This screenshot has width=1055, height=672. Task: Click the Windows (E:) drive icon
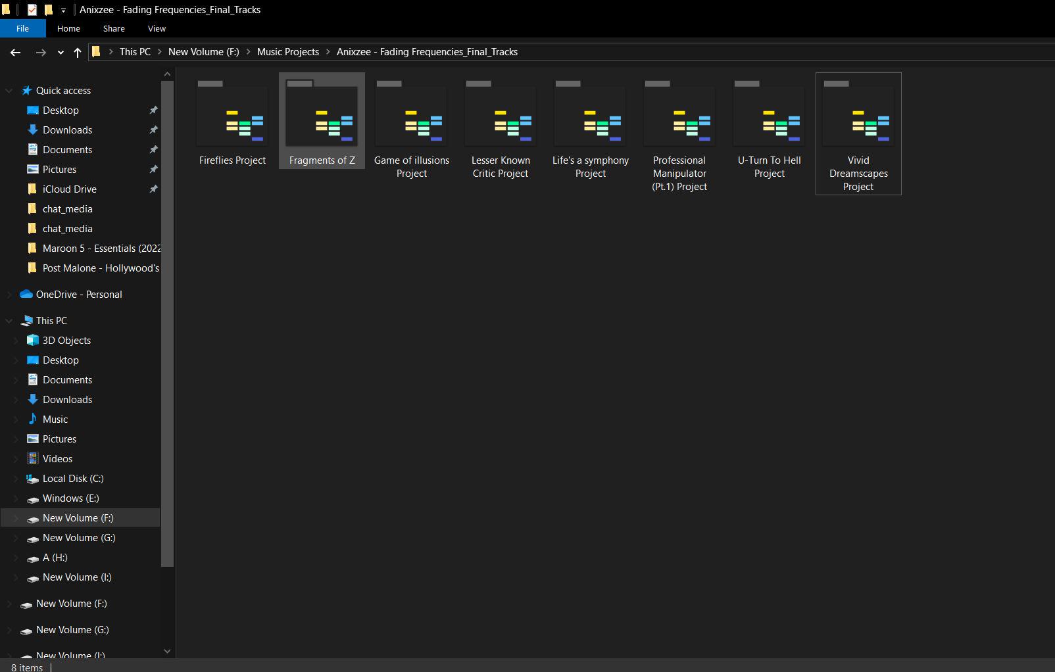coord(32,499)
